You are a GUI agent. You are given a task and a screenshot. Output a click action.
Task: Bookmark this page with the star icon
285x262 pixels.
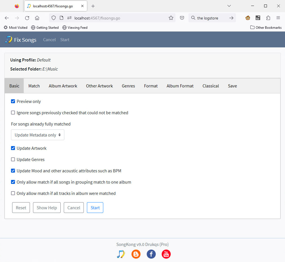(x=171, y=18)
